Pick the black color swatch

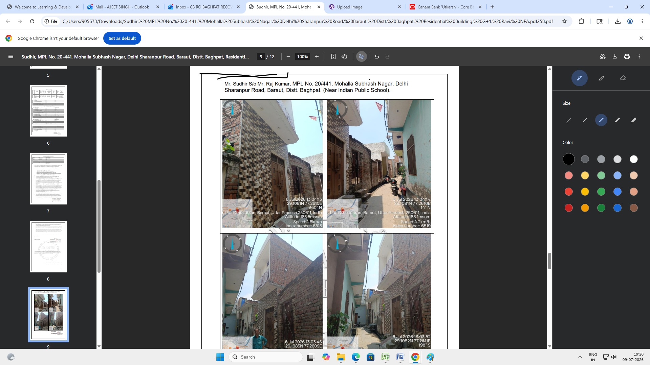tap(569, 159)
